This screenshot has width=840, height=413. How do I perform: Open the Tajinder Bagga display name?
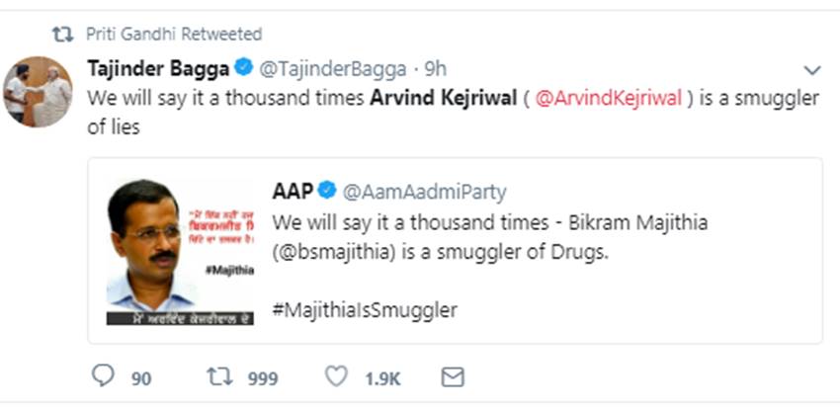tap(158, 68)
